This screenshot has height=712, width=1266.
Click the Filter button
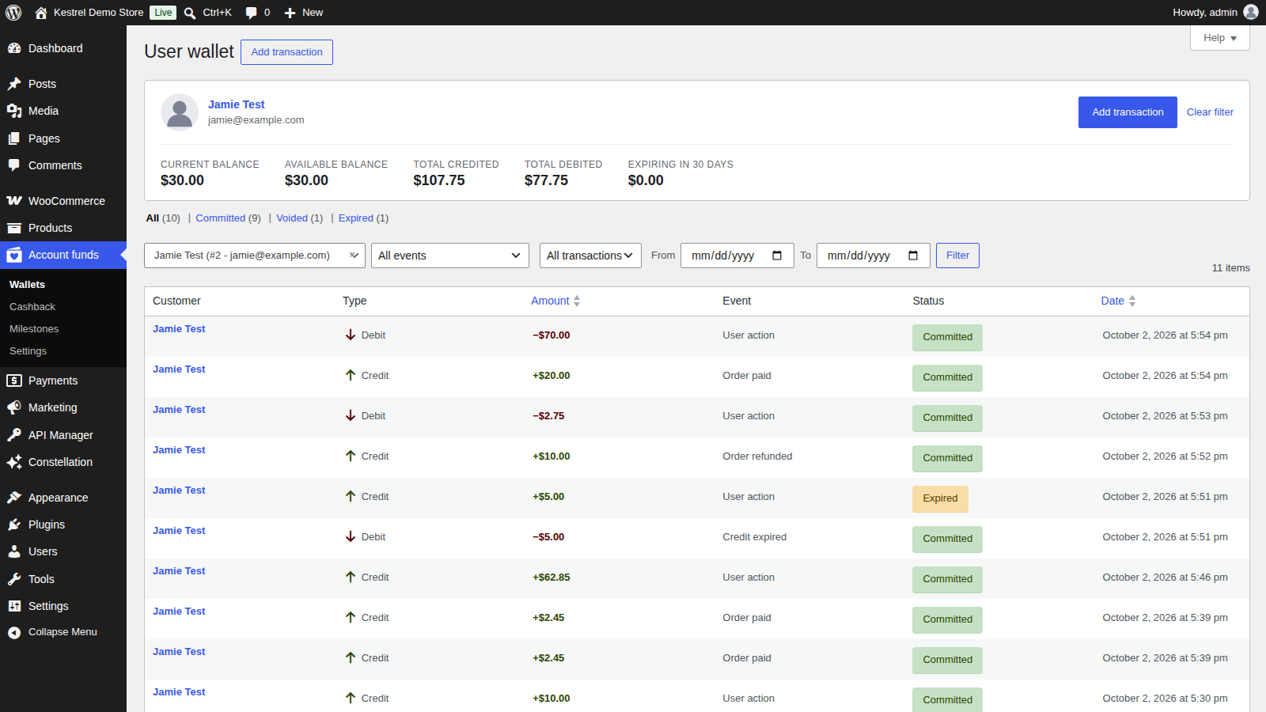(x=957, y=256)
